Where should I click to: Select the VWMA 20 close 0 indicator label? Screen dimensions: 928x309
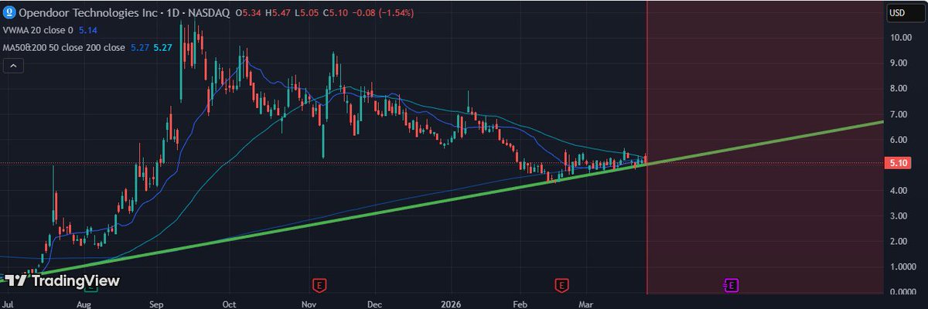(39, 30)
